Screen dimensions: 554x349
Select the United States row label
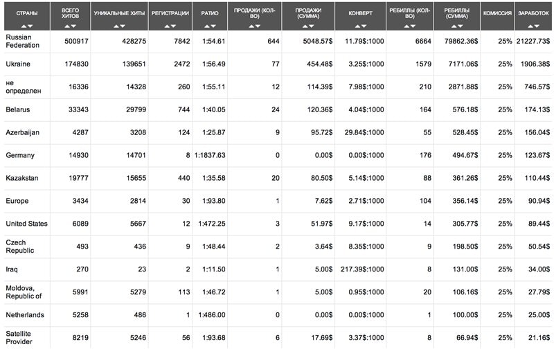pyautogui.click(x=26, y=224)
